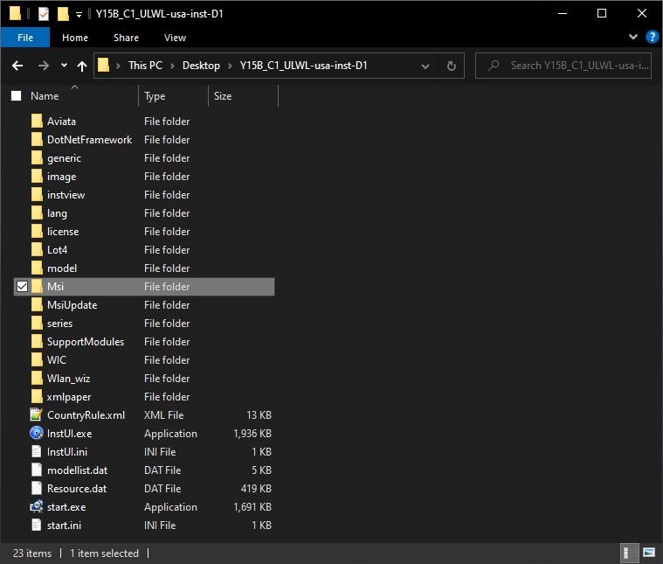
Task: Open the Home ribbon tab
Action: pos(75,38)
